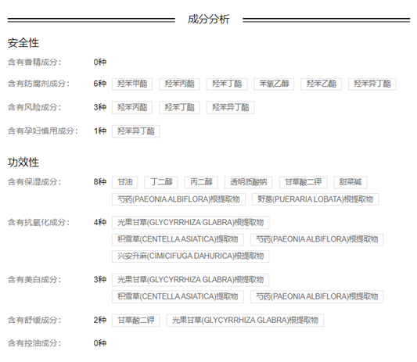
Task: Click the 1种 count beside 孕妇慎用成分
Action: (x=100, y=131)
